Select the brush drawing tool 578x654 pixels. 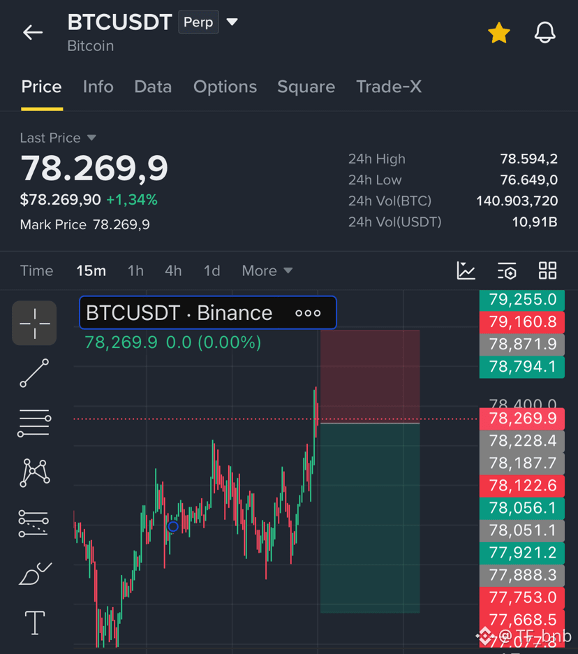pos(35,574)
